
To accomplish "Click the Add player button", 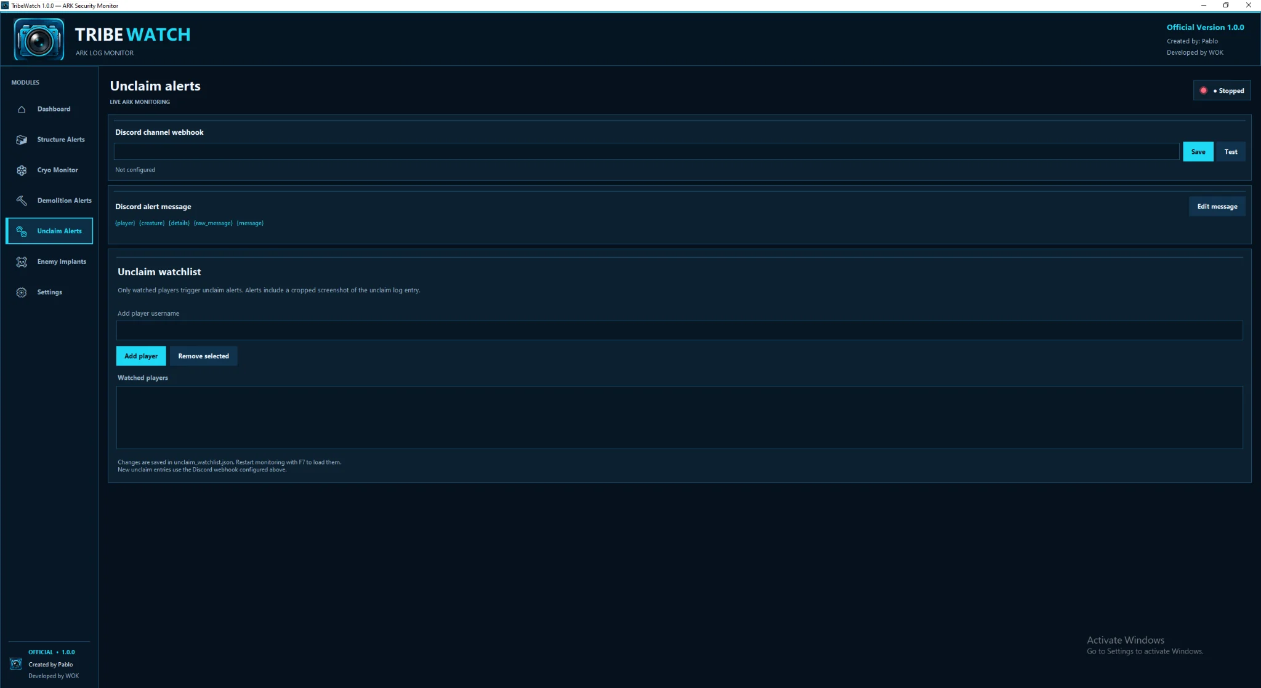I will [x=141, y=356].
